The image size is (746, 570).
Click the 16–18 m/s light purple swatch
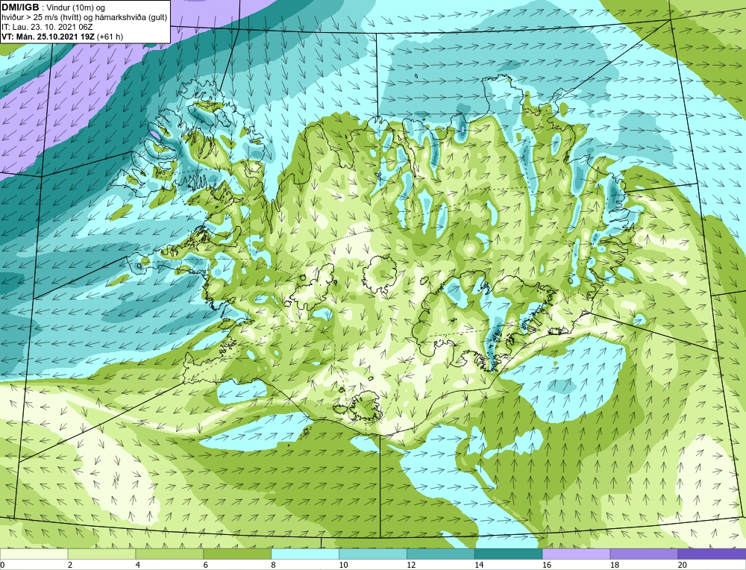(576, 554)
